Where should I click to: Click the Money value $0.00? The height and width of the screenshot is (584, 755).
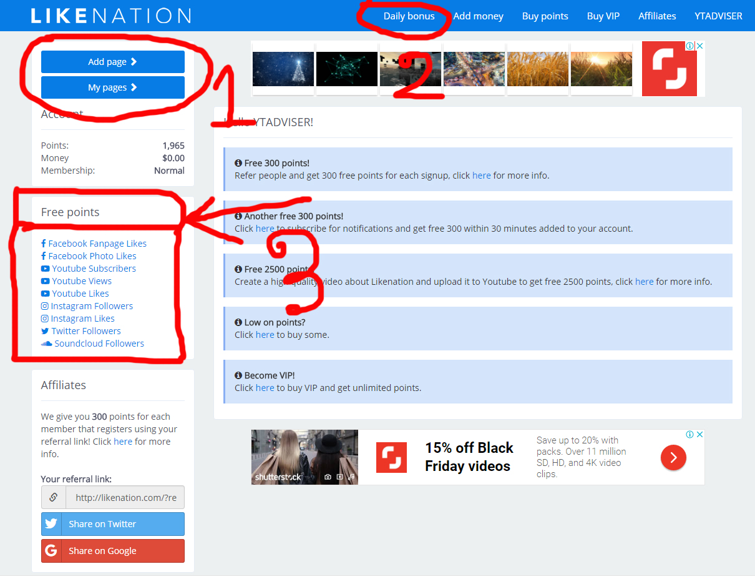173,158
